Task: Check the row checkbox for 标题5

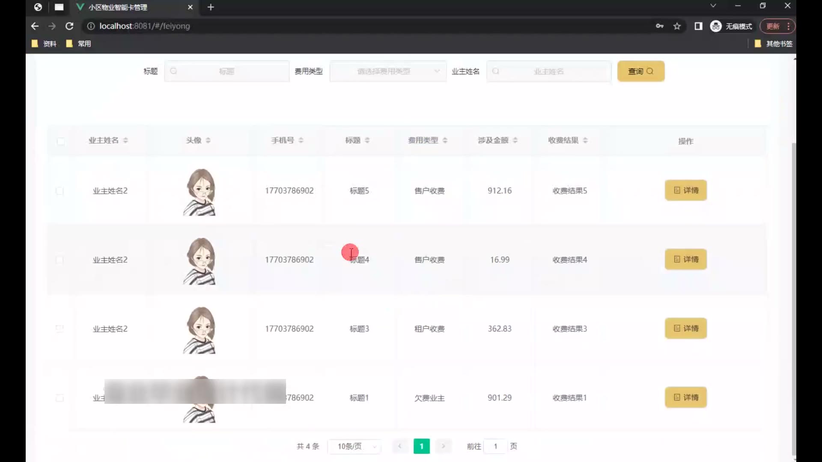Action: point(60,191)
